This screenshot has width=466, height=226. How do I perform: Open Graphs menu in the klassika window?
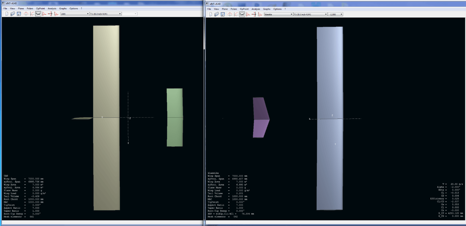point(267,9)
